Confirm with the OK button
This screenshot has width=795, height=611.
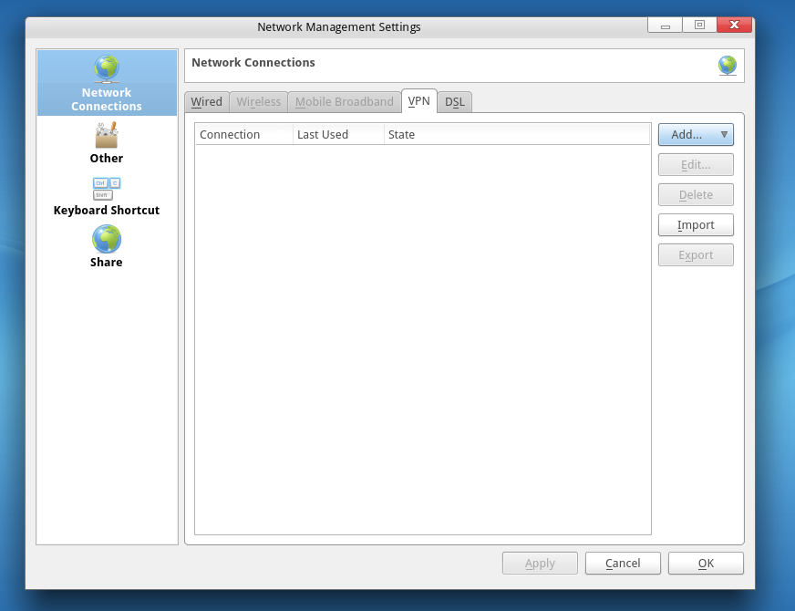click(x=706, y=564)
